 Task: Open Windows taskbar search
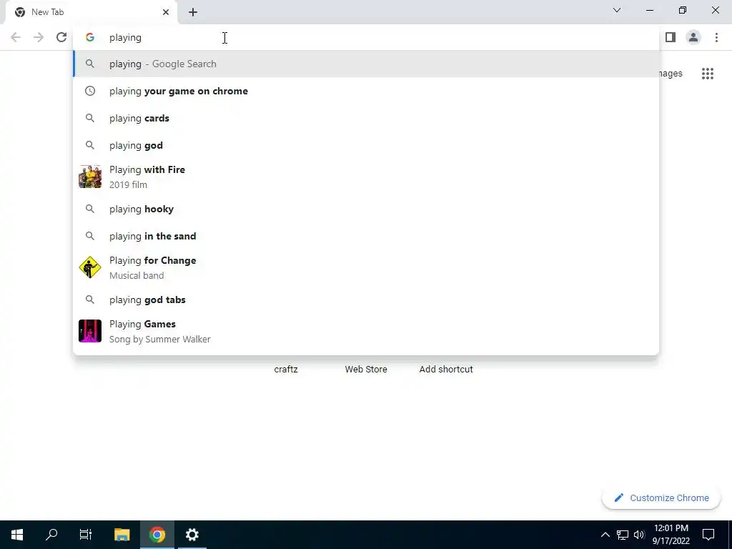pyautogui.click(x=51, y=535)
